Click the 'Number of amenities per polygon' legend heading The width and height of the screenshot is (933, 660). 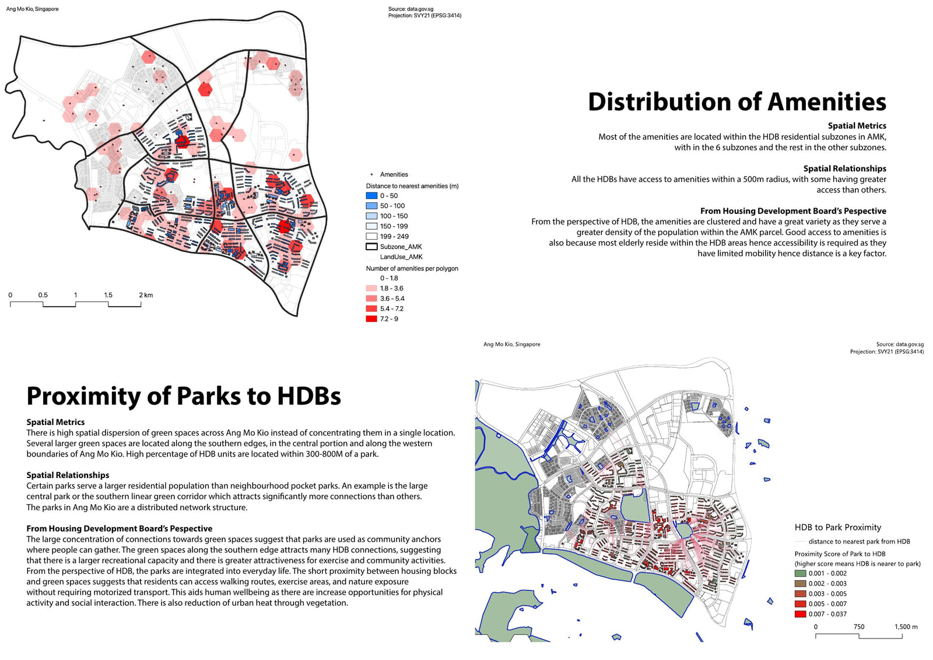[x=412, y=269]
